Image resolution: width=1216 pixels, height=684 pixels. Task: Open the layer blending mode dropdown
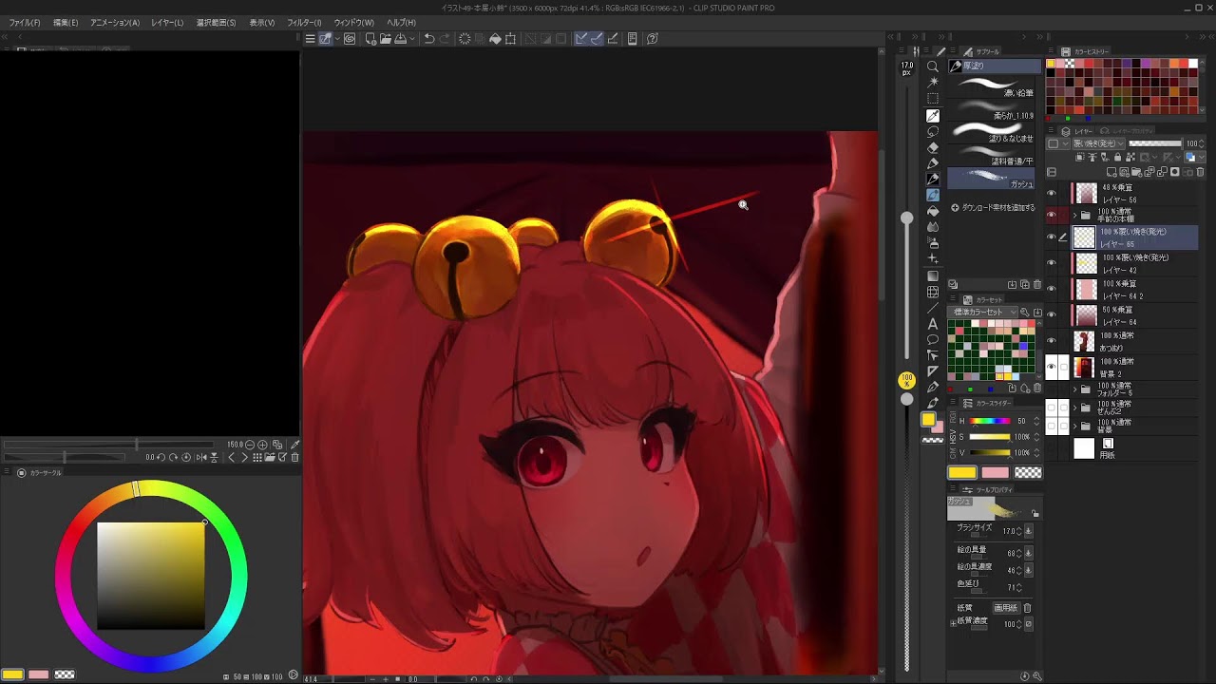(x=1098, y=143)
